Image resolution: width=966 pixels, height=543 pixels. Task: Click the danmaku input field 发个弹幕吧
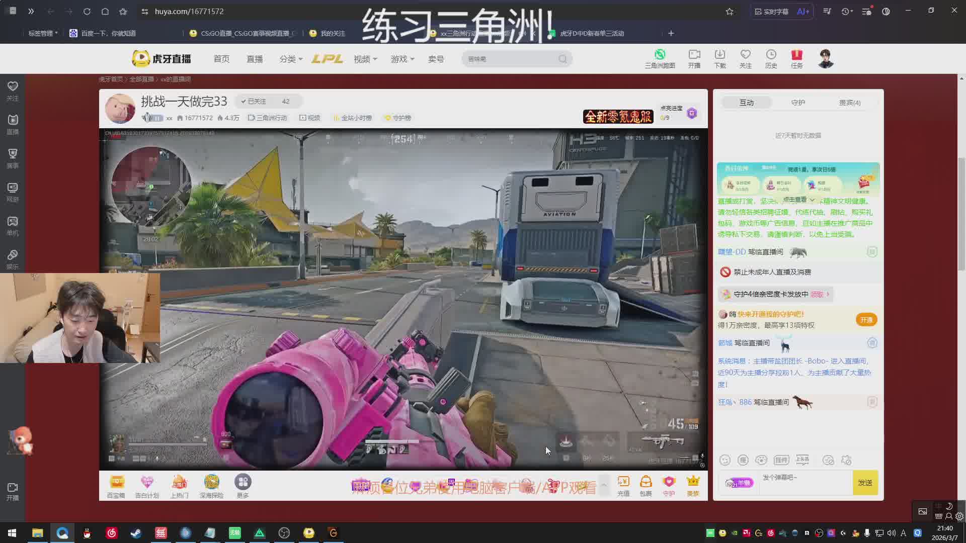[x=805, y=483]
